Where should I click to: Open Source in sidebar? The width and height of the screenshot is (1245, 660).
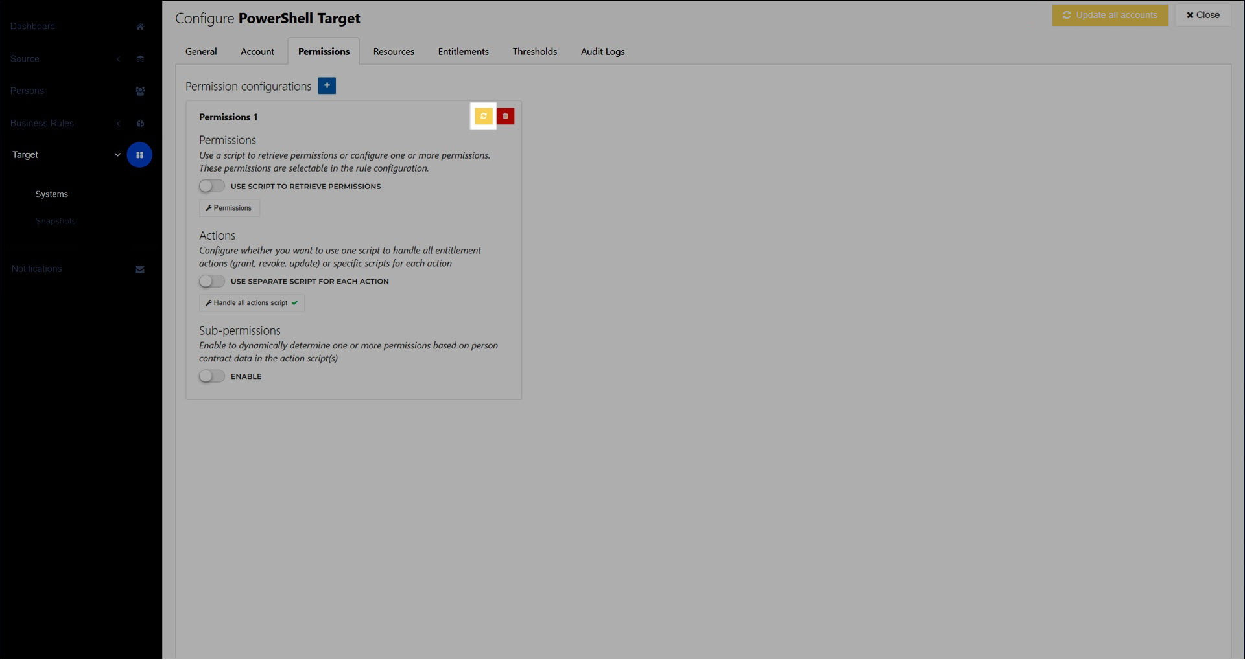click(25, 59)
